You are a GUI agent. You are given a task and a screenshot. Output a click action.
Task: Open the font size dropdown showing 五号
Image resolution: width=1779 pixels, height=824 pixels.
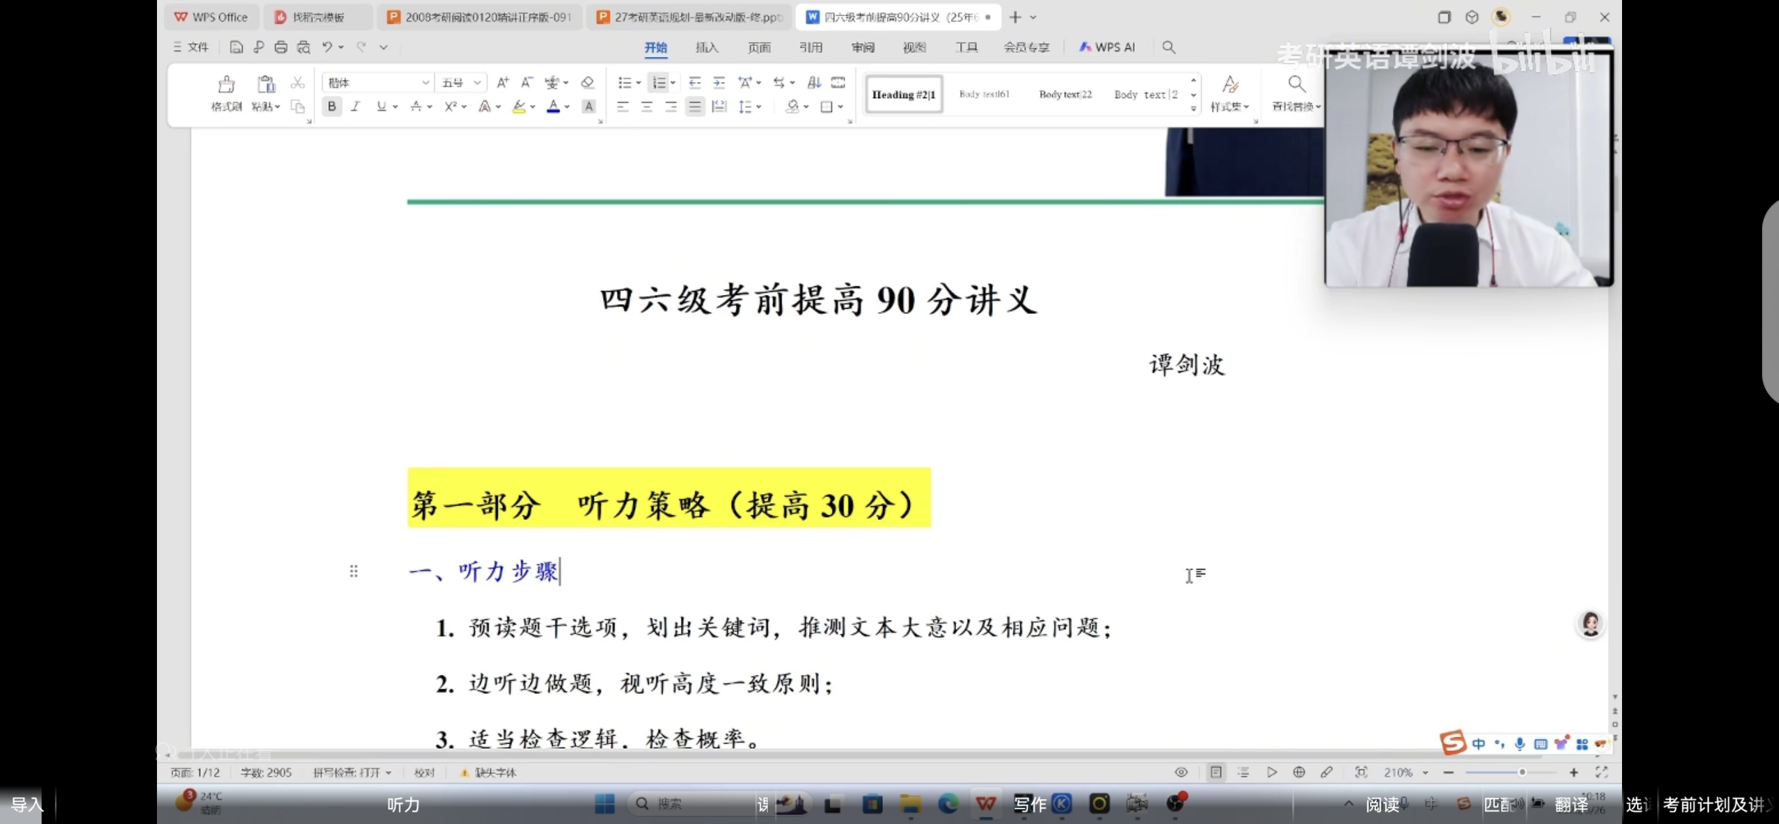tap(477, 83)
